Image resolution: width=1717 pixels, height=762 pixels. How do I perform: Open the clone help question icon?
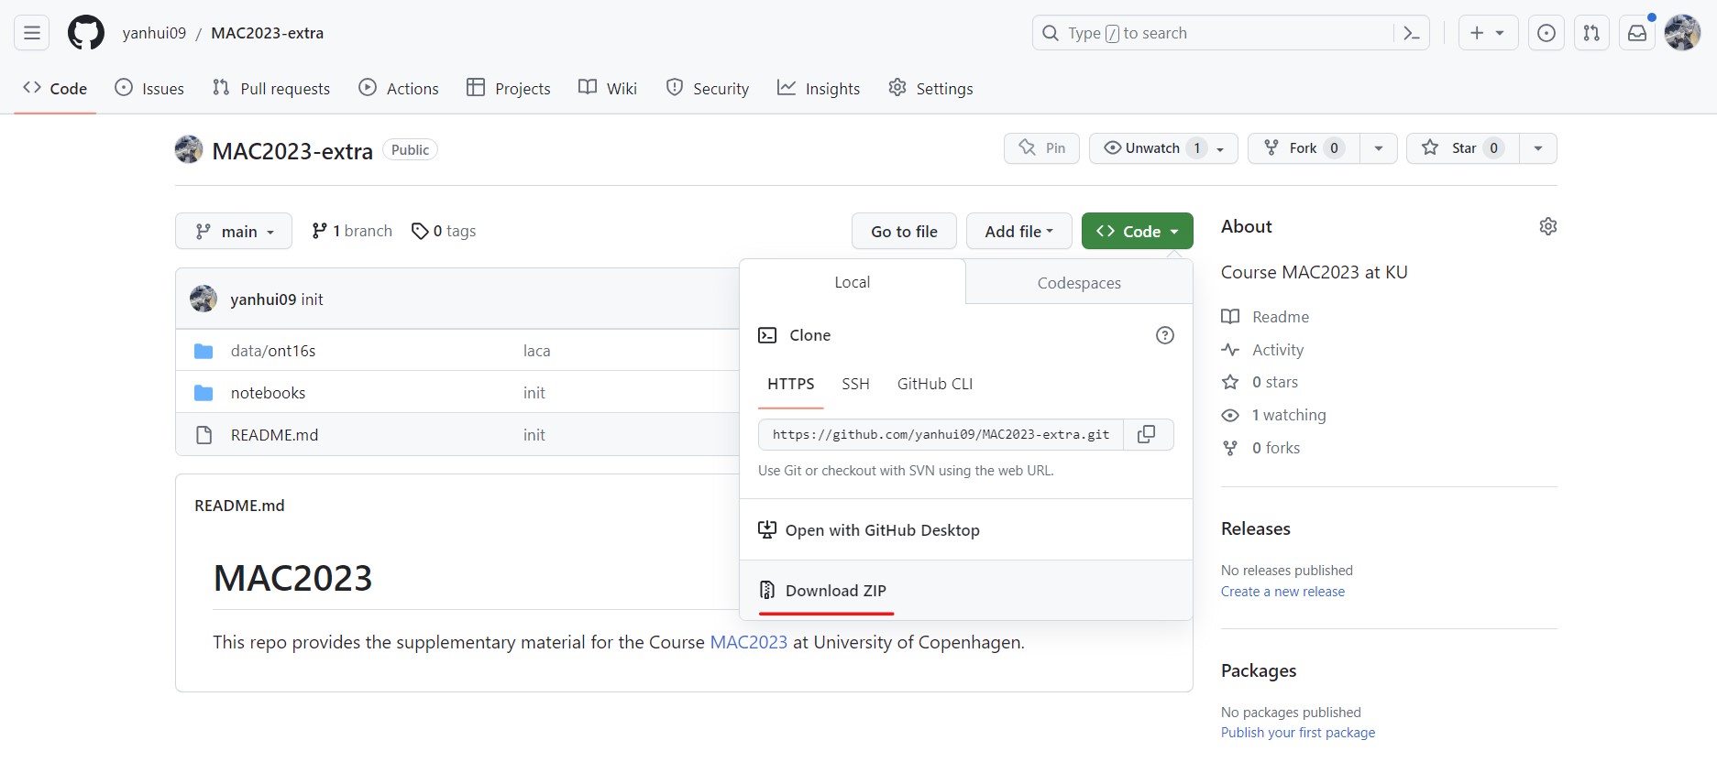coord(1165,335)
